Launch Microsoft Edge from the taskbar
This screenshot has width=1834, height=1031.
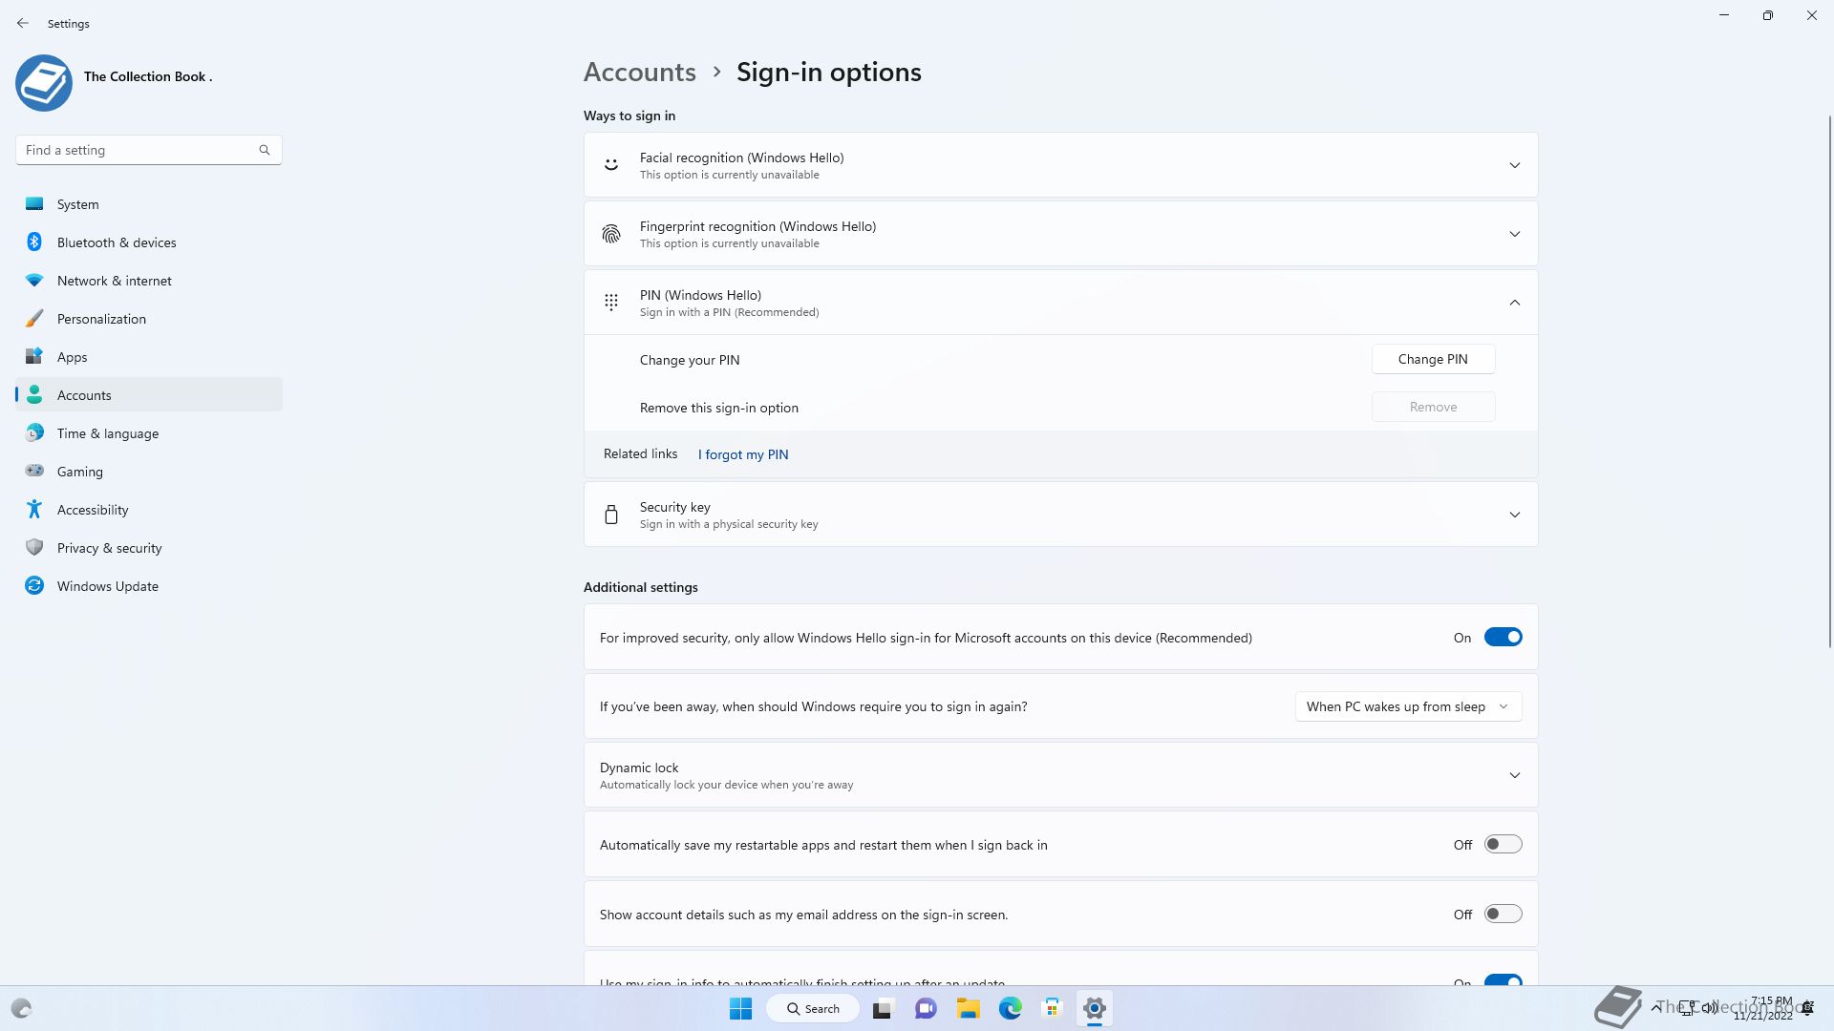[1010, 1008]
